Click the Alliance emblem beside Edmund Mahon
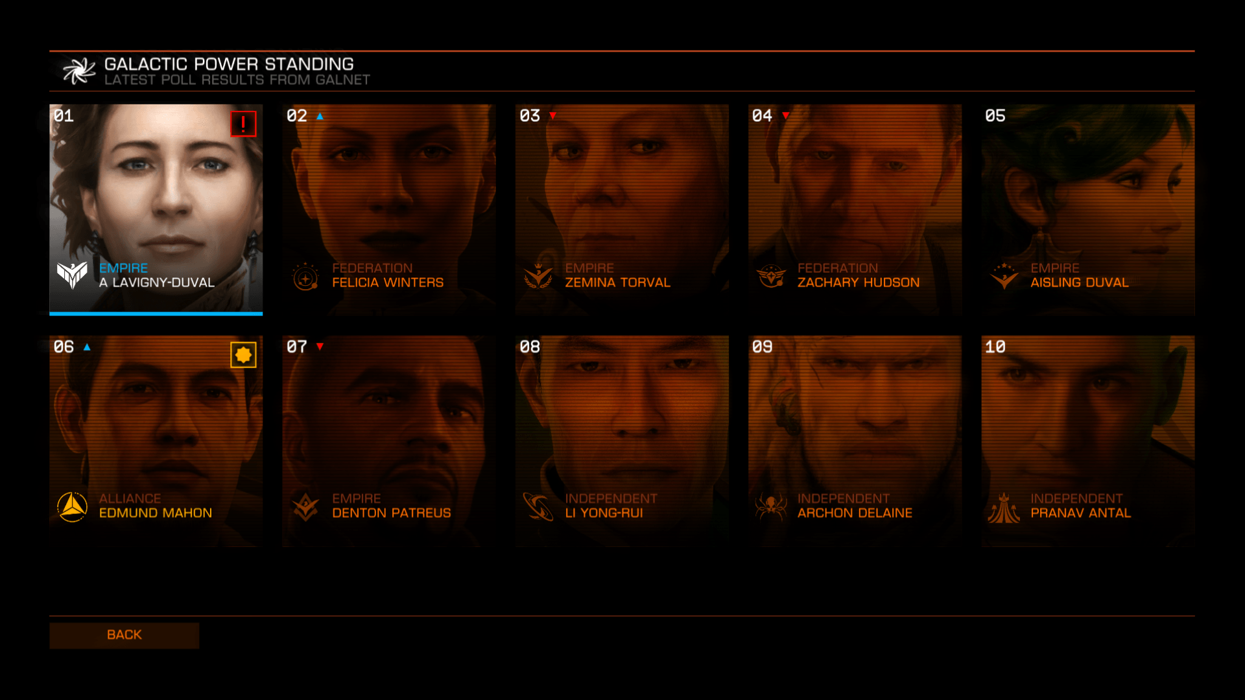The image size is (1245, 700). 72,506
